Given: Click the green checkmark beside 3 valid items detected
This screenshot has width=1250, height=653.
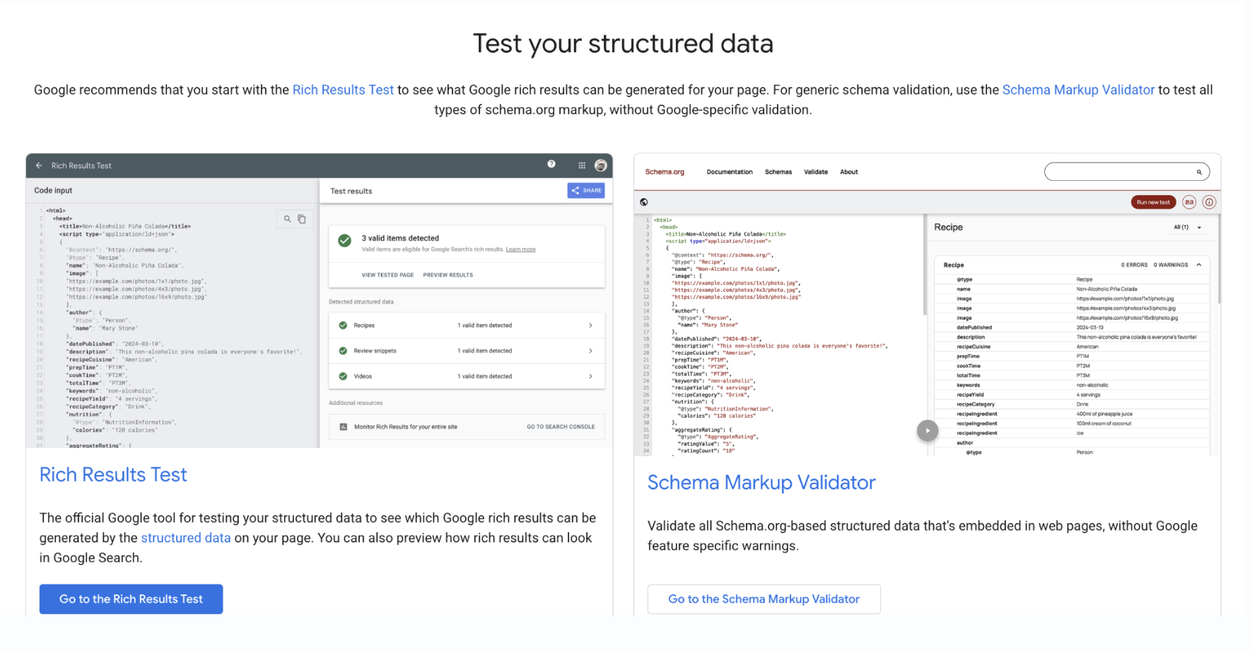Looking at the screenshot, I should pos(344,241).
